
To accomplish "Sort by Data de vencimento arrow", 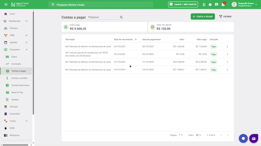I will tap(136, 39).
